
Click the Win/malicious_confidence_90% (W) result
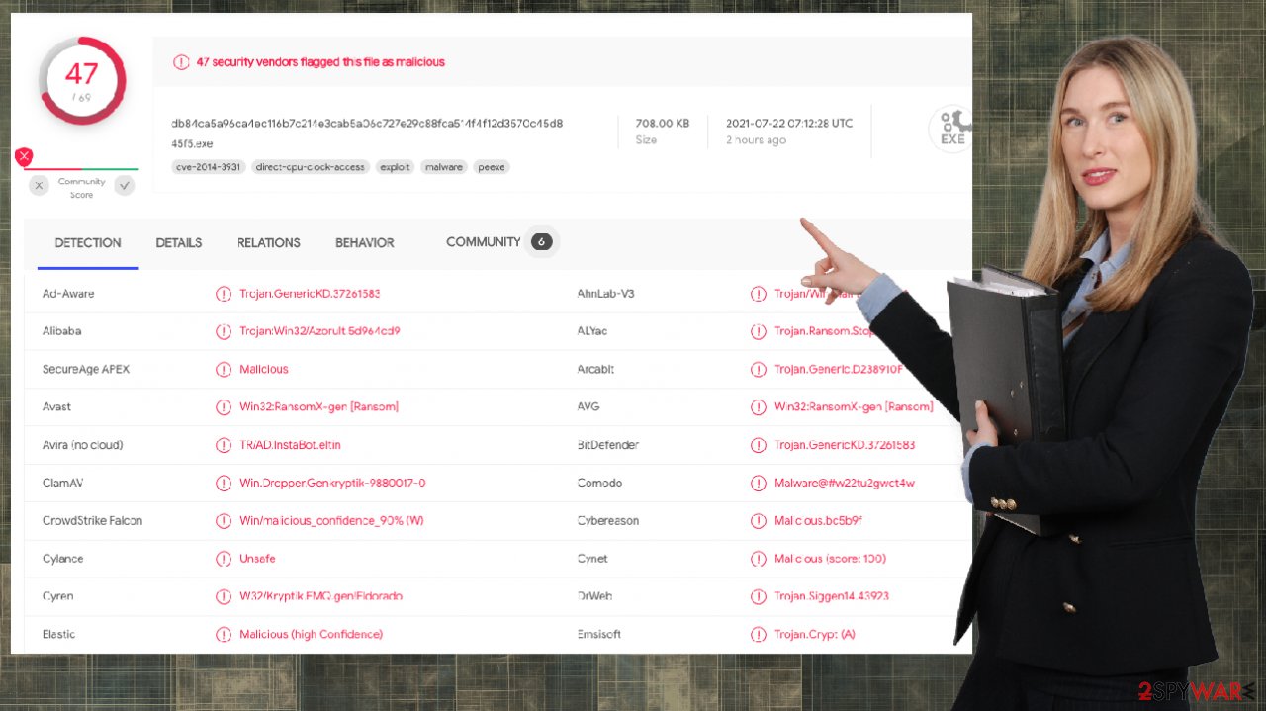331,520
